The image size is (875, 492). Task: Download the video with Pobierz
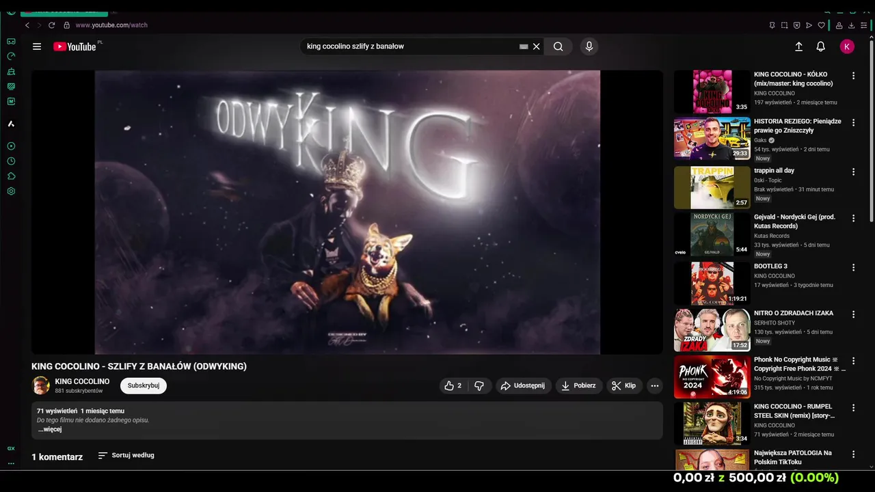(579, 385)
